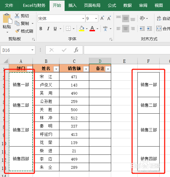170x177 pixels.
Task: Apply cell borders icon
Action: [x=68, y=29]
